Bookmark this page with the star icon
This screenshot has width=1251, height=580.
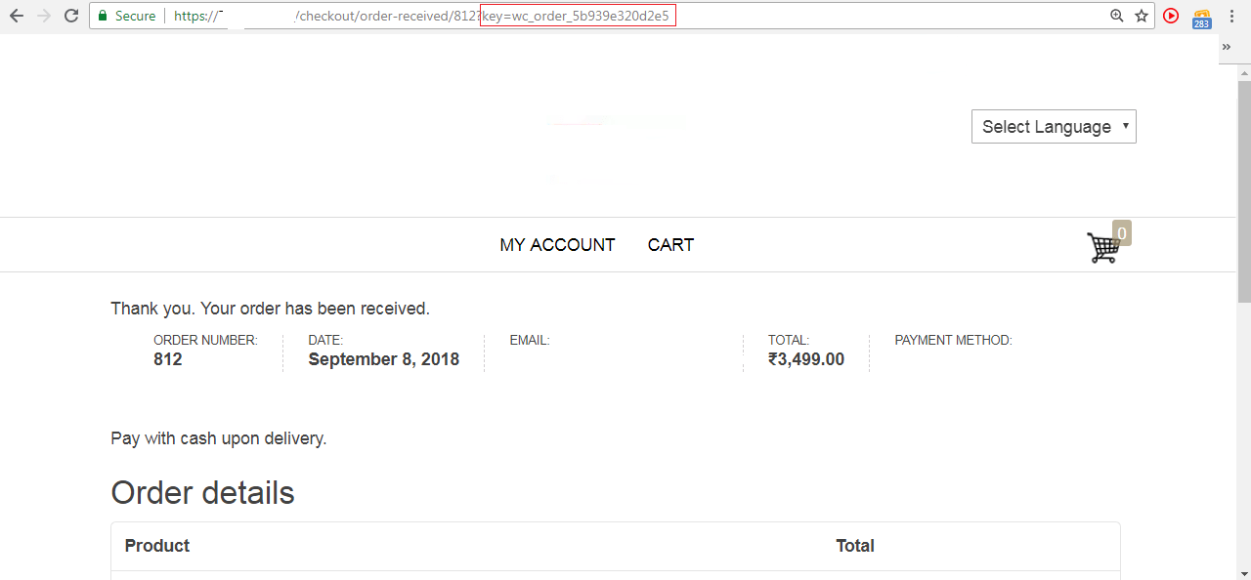[x=1142, y=16]
